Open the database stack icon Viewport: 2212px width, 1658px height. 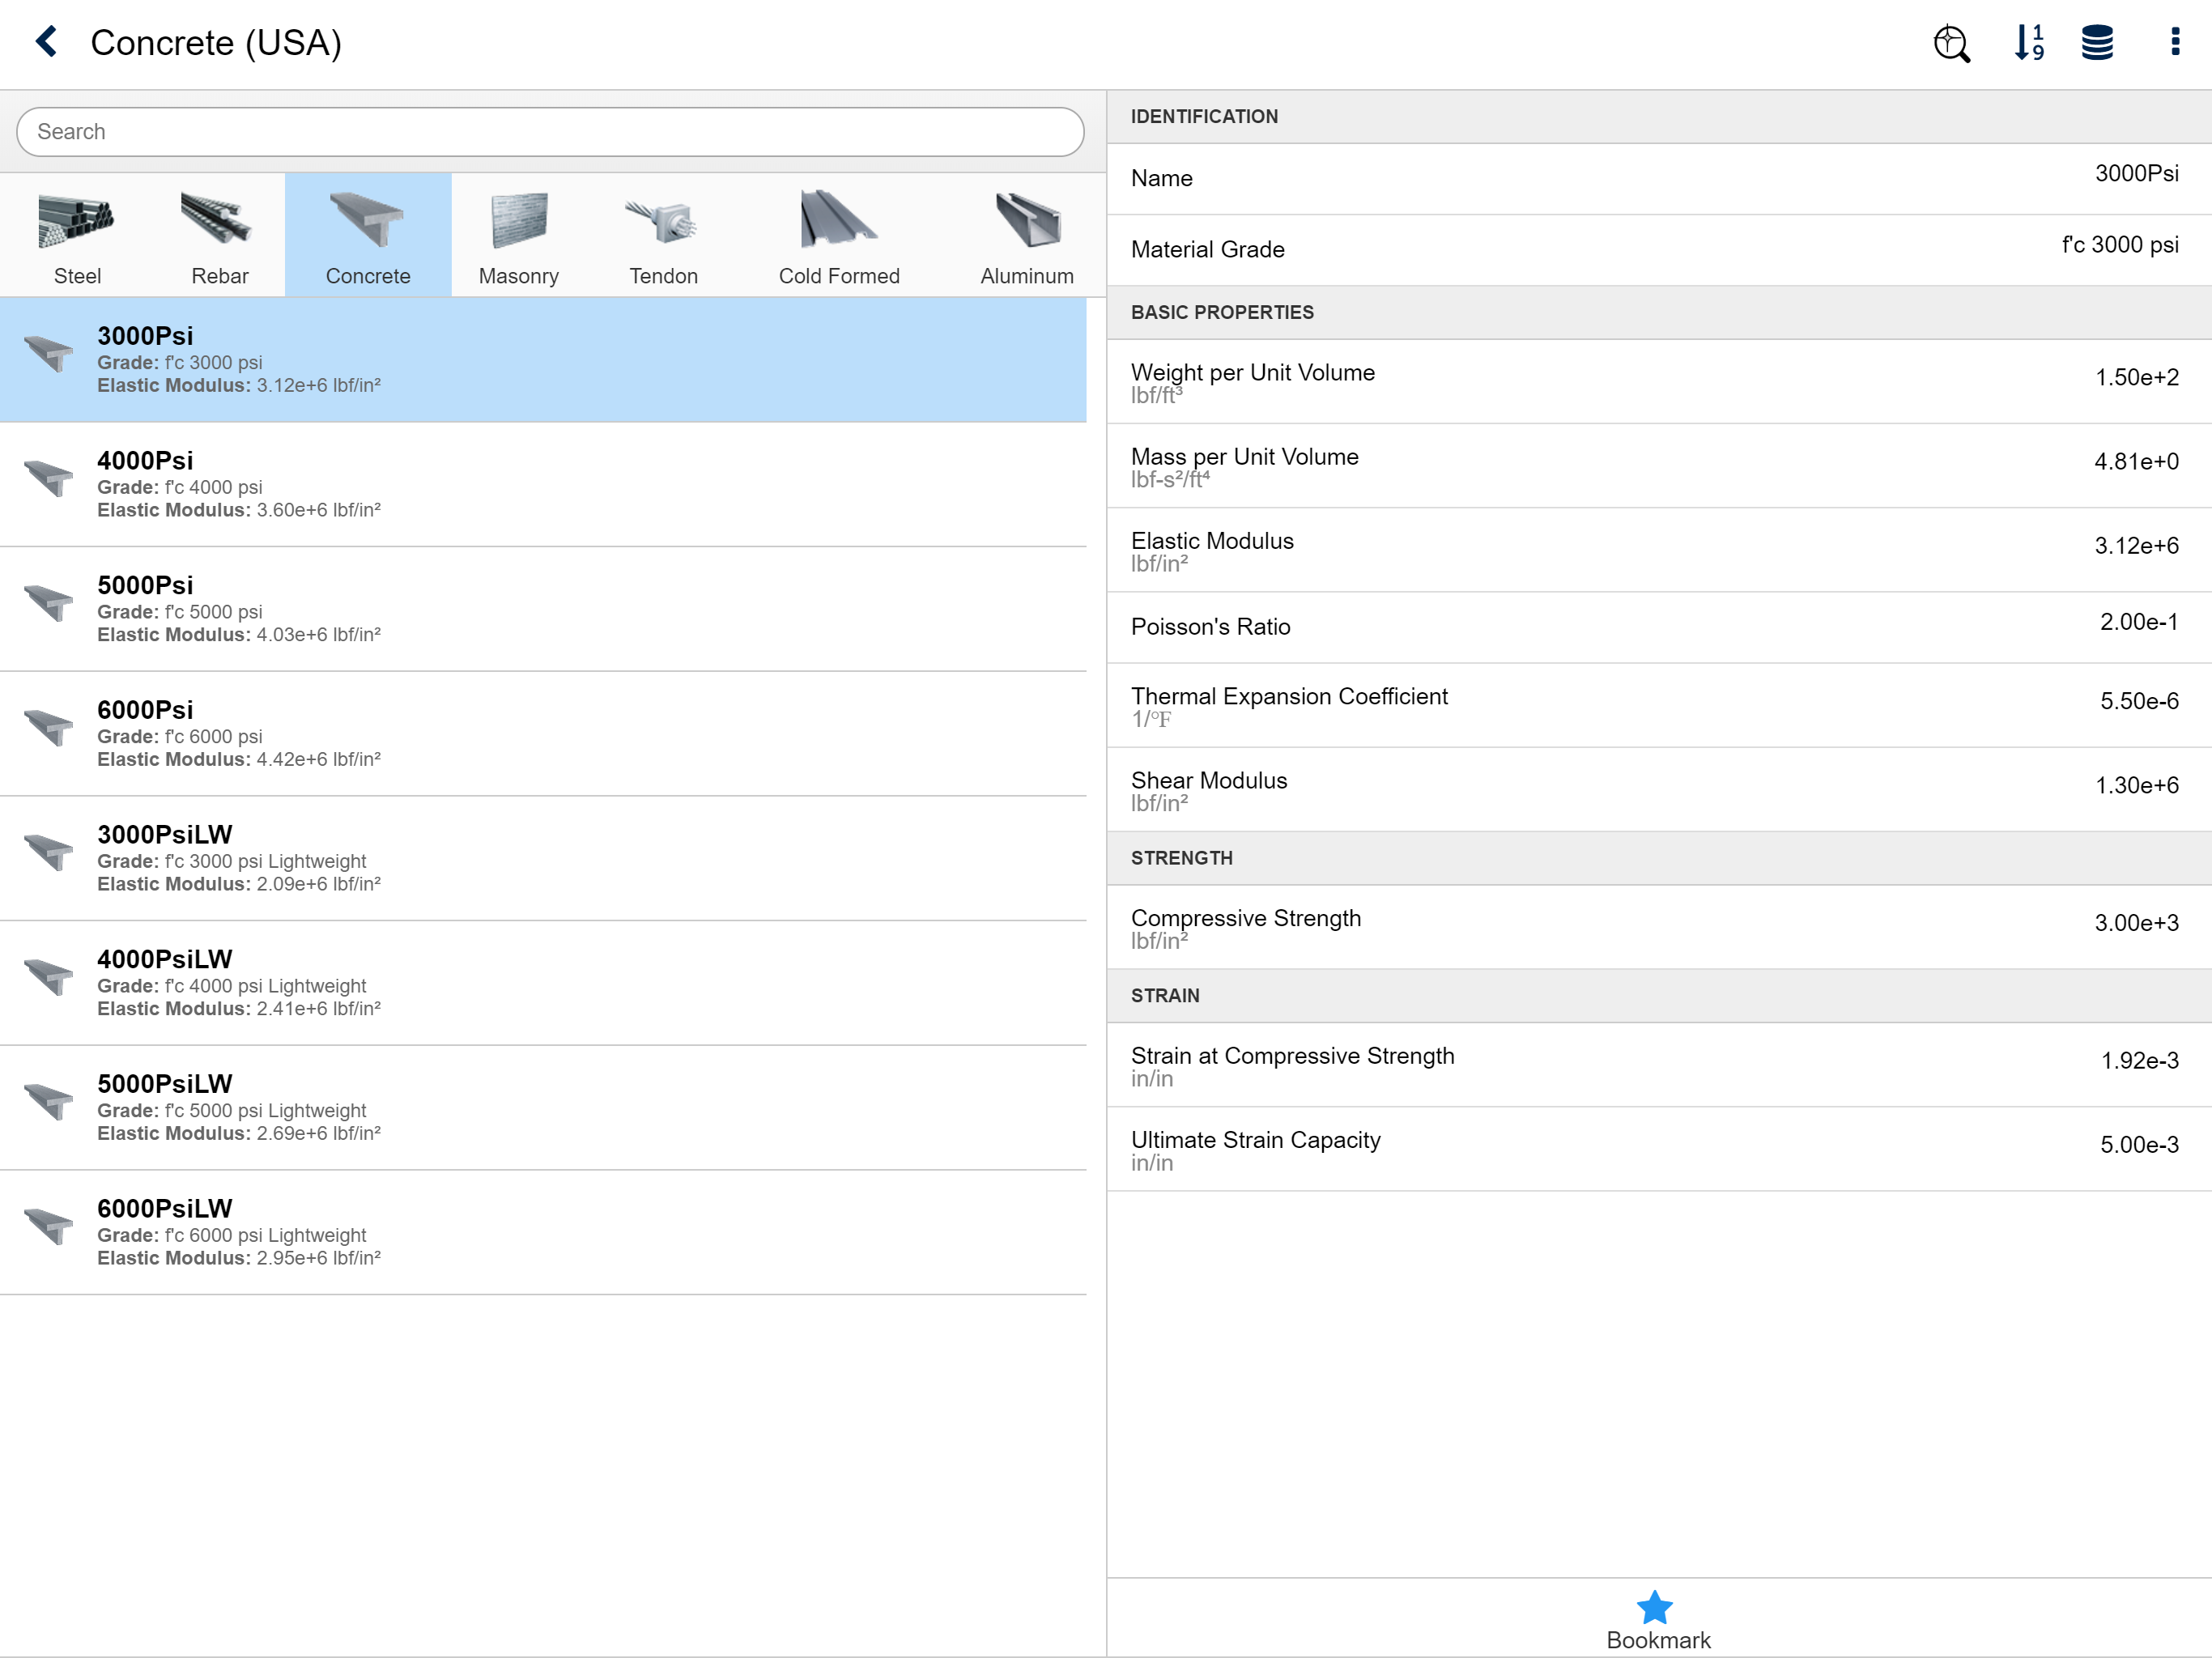tap(2097, 43)
